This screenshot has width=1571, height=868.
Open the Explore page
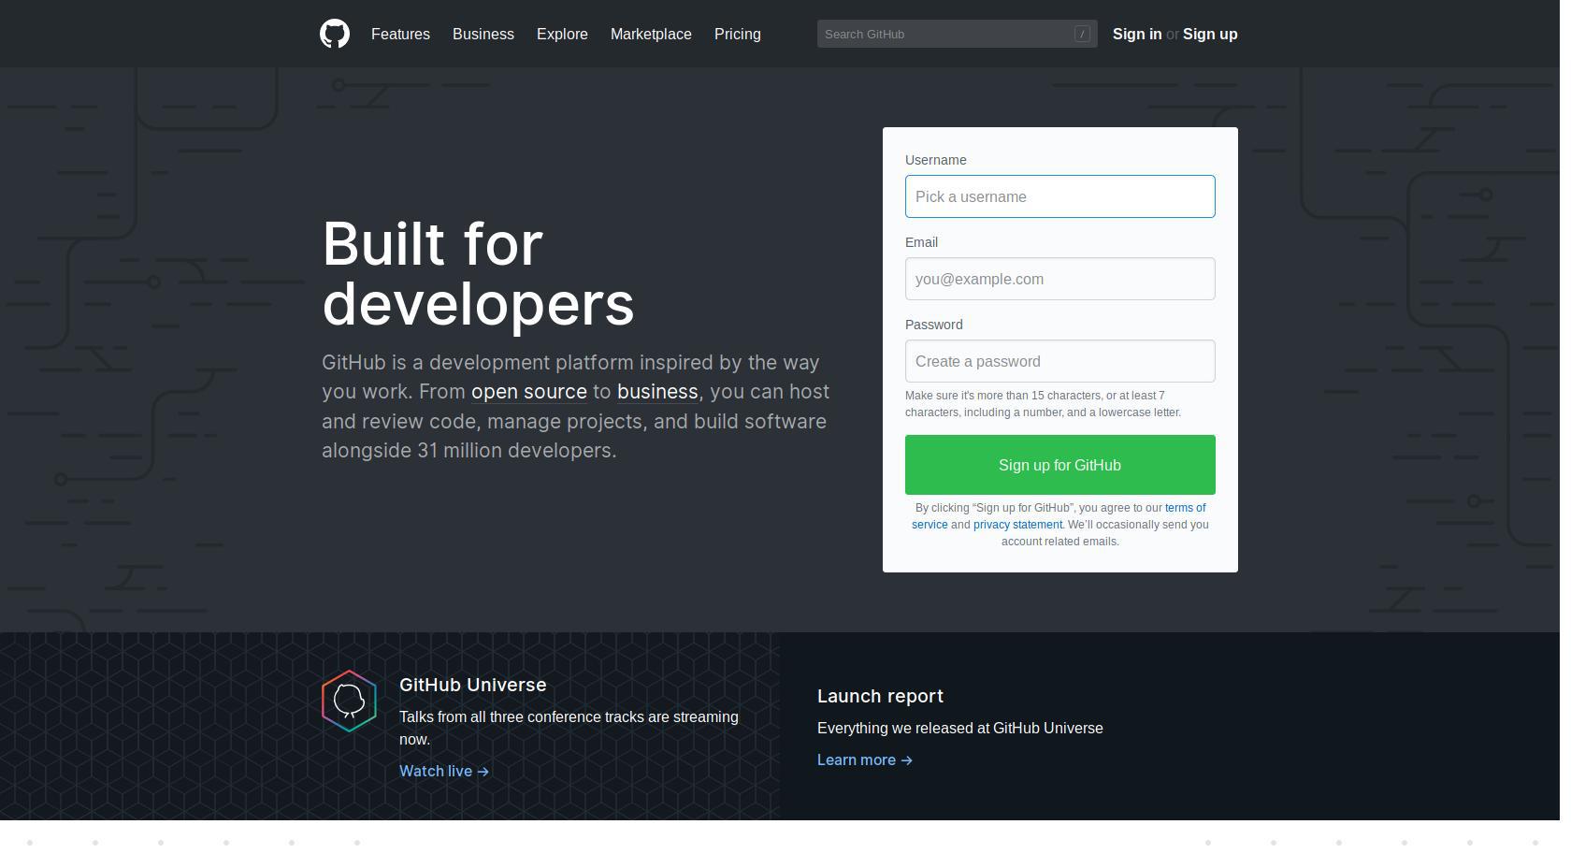pos(562,34)
